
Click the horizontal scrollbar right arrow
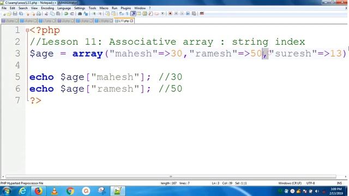tap(346, 176)
